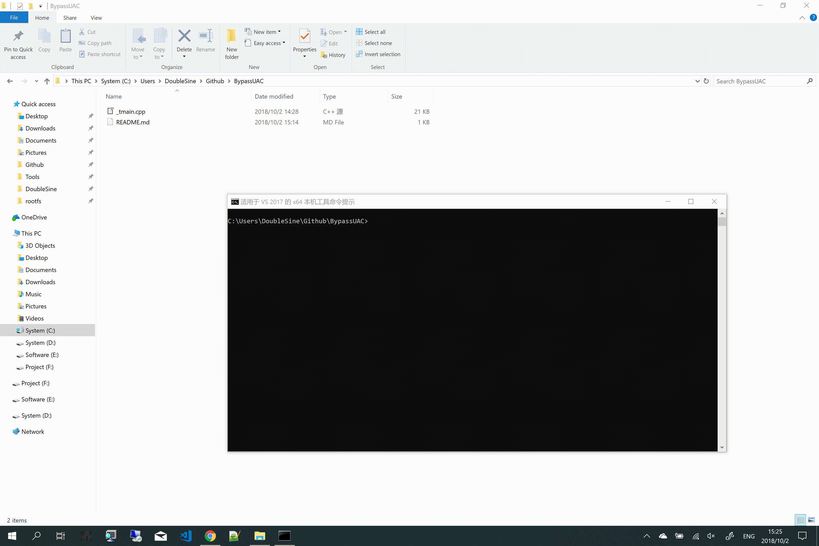The height and width of the screenshot is (546, 819).
Task: Toggle Pin for Documents folder
Action: (90, 140)
